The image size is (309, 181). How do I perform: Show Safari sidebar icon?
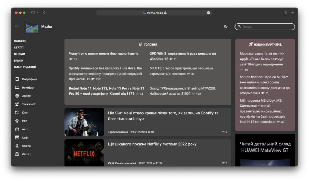pos(33,13)
